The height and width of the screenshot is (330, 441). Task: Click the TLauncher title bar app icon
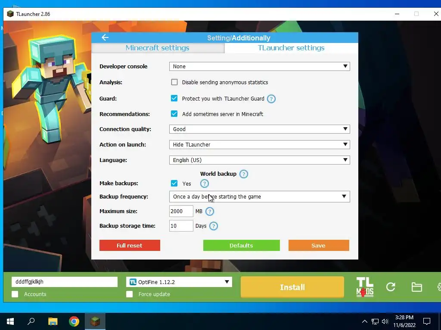pyautogui.click(x=10, y=14)
